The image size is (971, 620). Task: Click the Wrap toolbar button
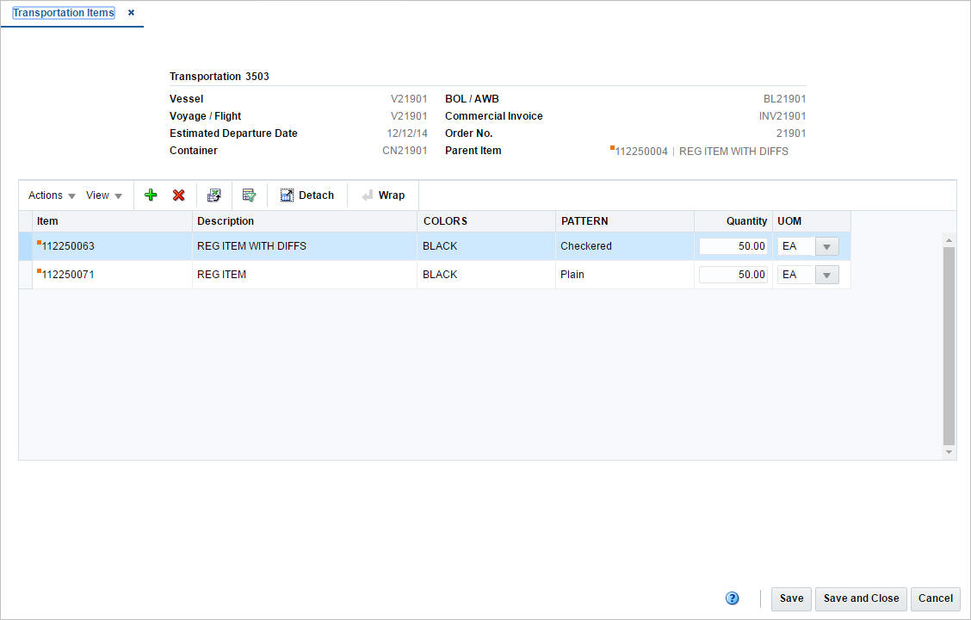coord(383,195)
